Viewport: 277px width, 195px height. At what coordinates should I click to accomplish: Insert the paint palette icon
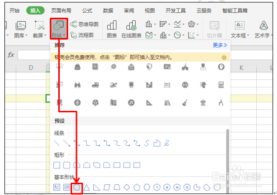tap(203, 85)
